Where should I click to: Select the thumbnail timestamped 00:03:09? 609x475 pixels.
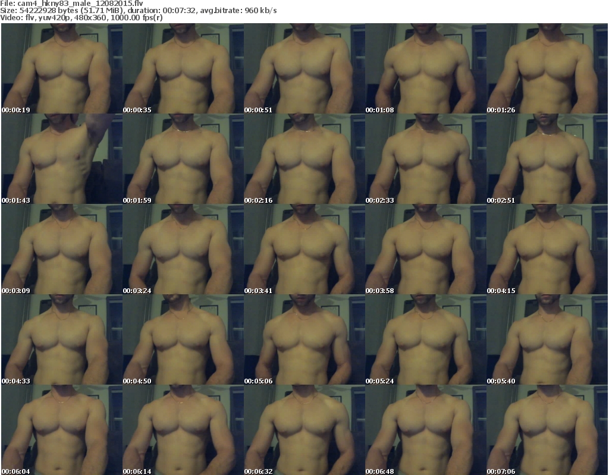click(62, 249)
